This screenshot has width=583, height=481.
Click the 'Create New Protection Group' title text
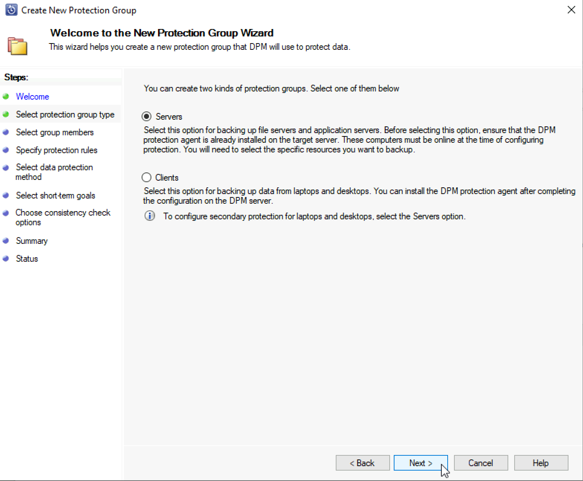coord(79,10)
